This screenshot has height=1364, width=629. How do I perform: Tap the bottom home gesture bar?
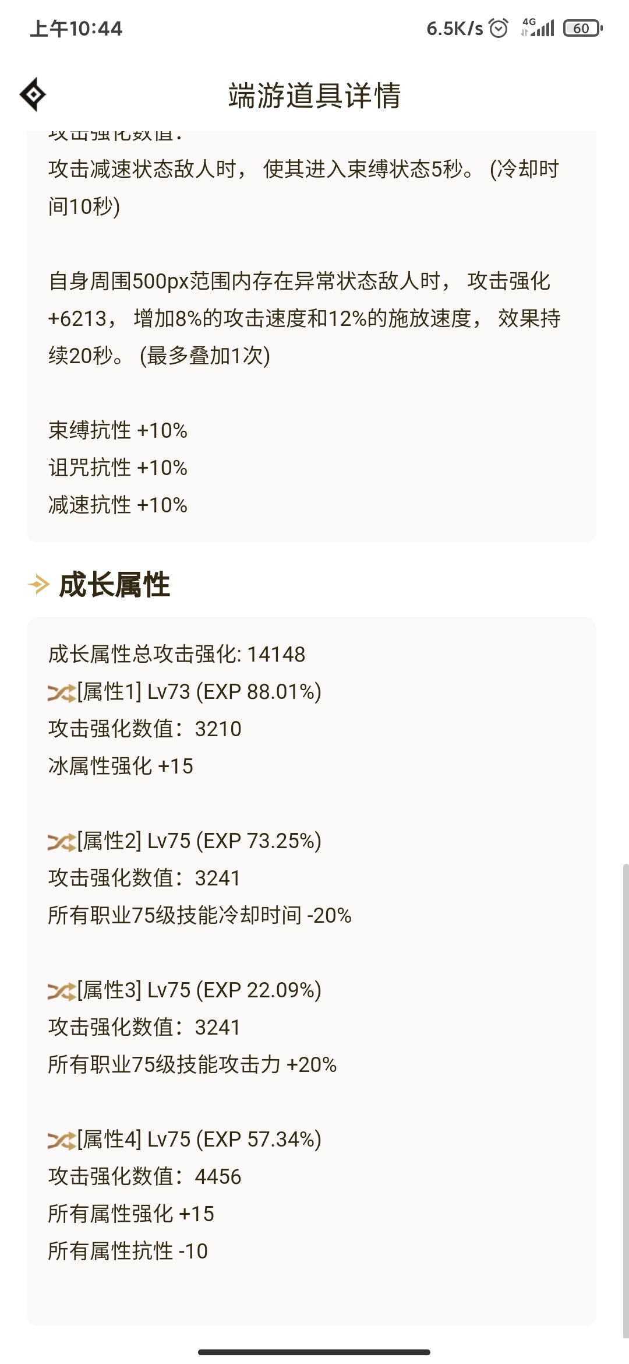click(x=314, y=1352)
